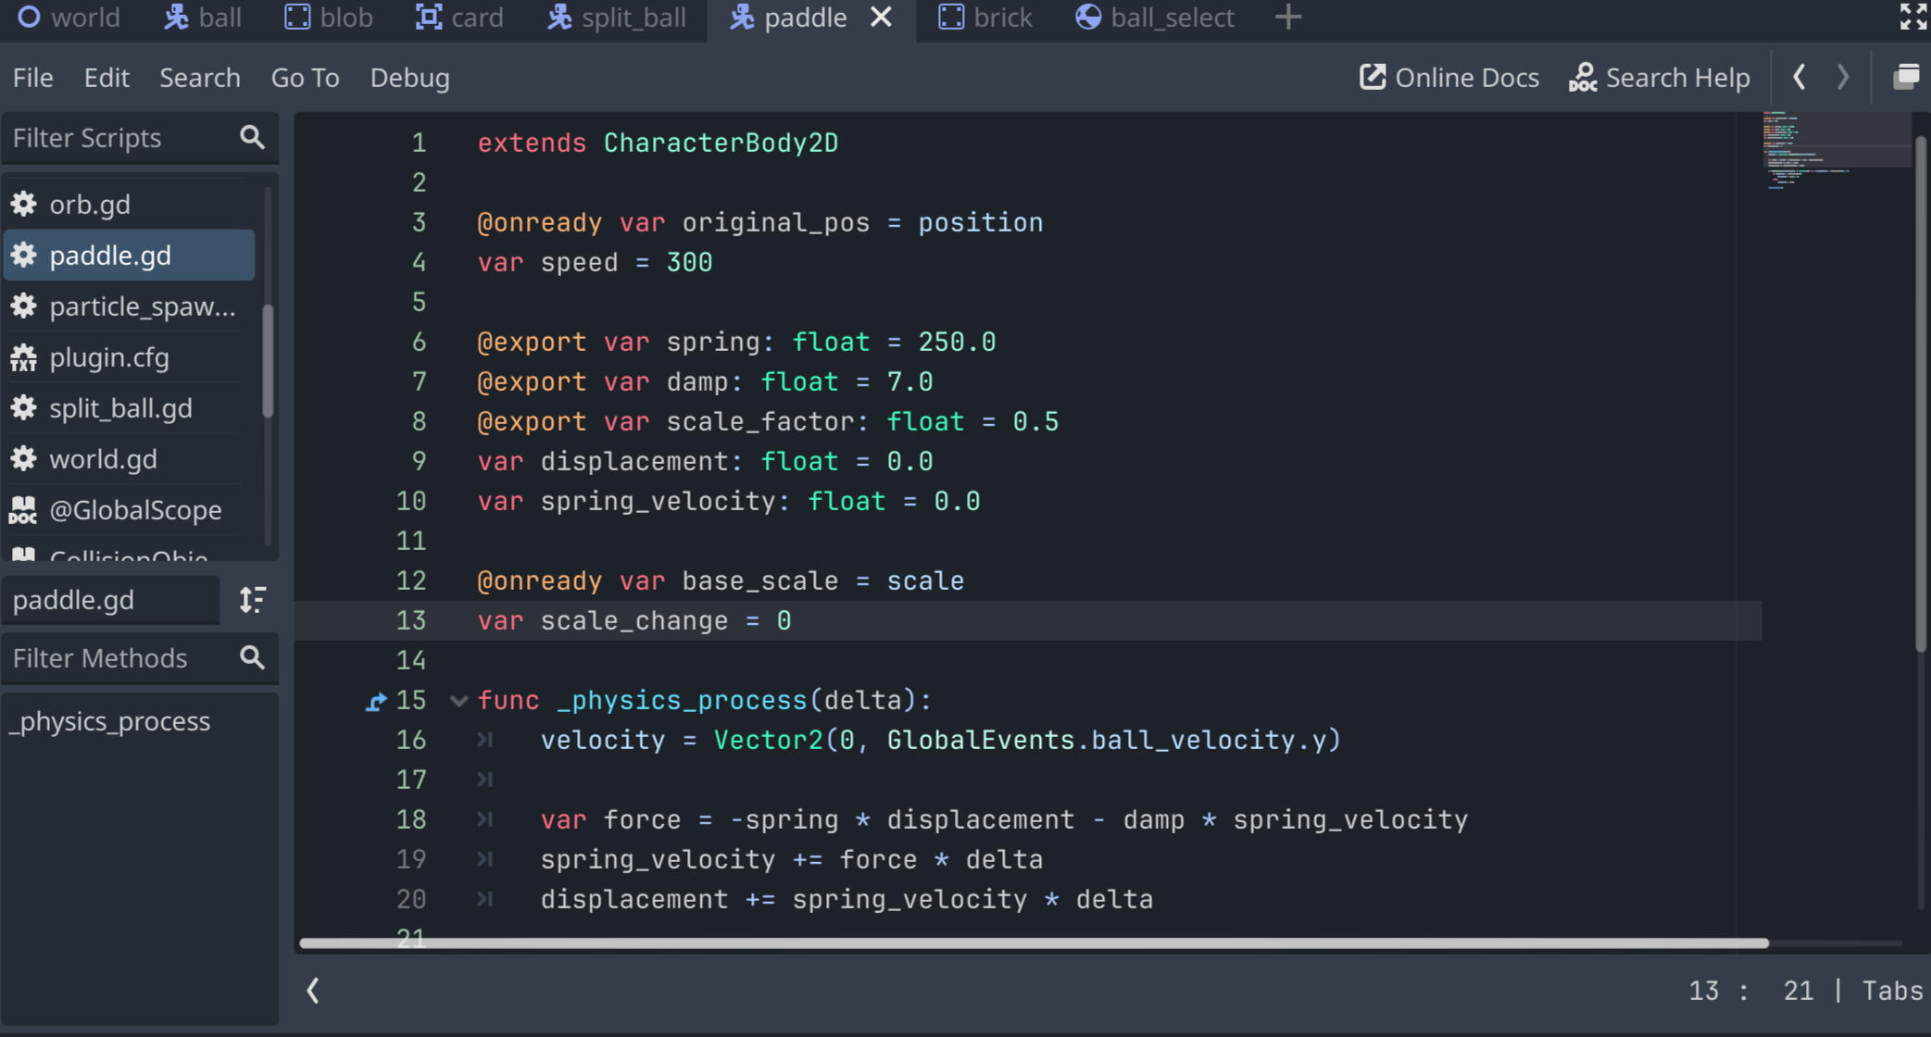Jump to _physics_process in methods list

click(x=110, y=721)
